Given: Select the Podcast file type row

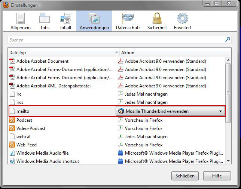Looking at the screenshot, I should click(24, 120).
